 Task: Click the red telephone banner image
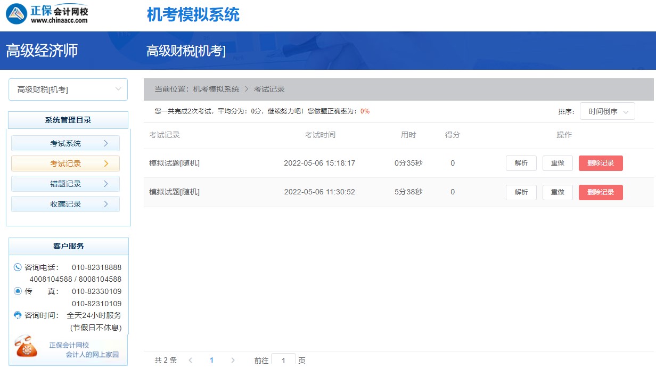pyautogui.click(x=26, y=347)
